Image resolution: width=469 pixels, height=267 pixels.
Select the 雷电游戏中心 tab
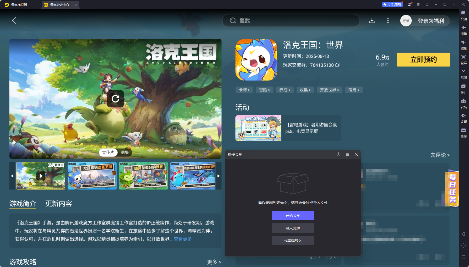(x=60, y=5)
